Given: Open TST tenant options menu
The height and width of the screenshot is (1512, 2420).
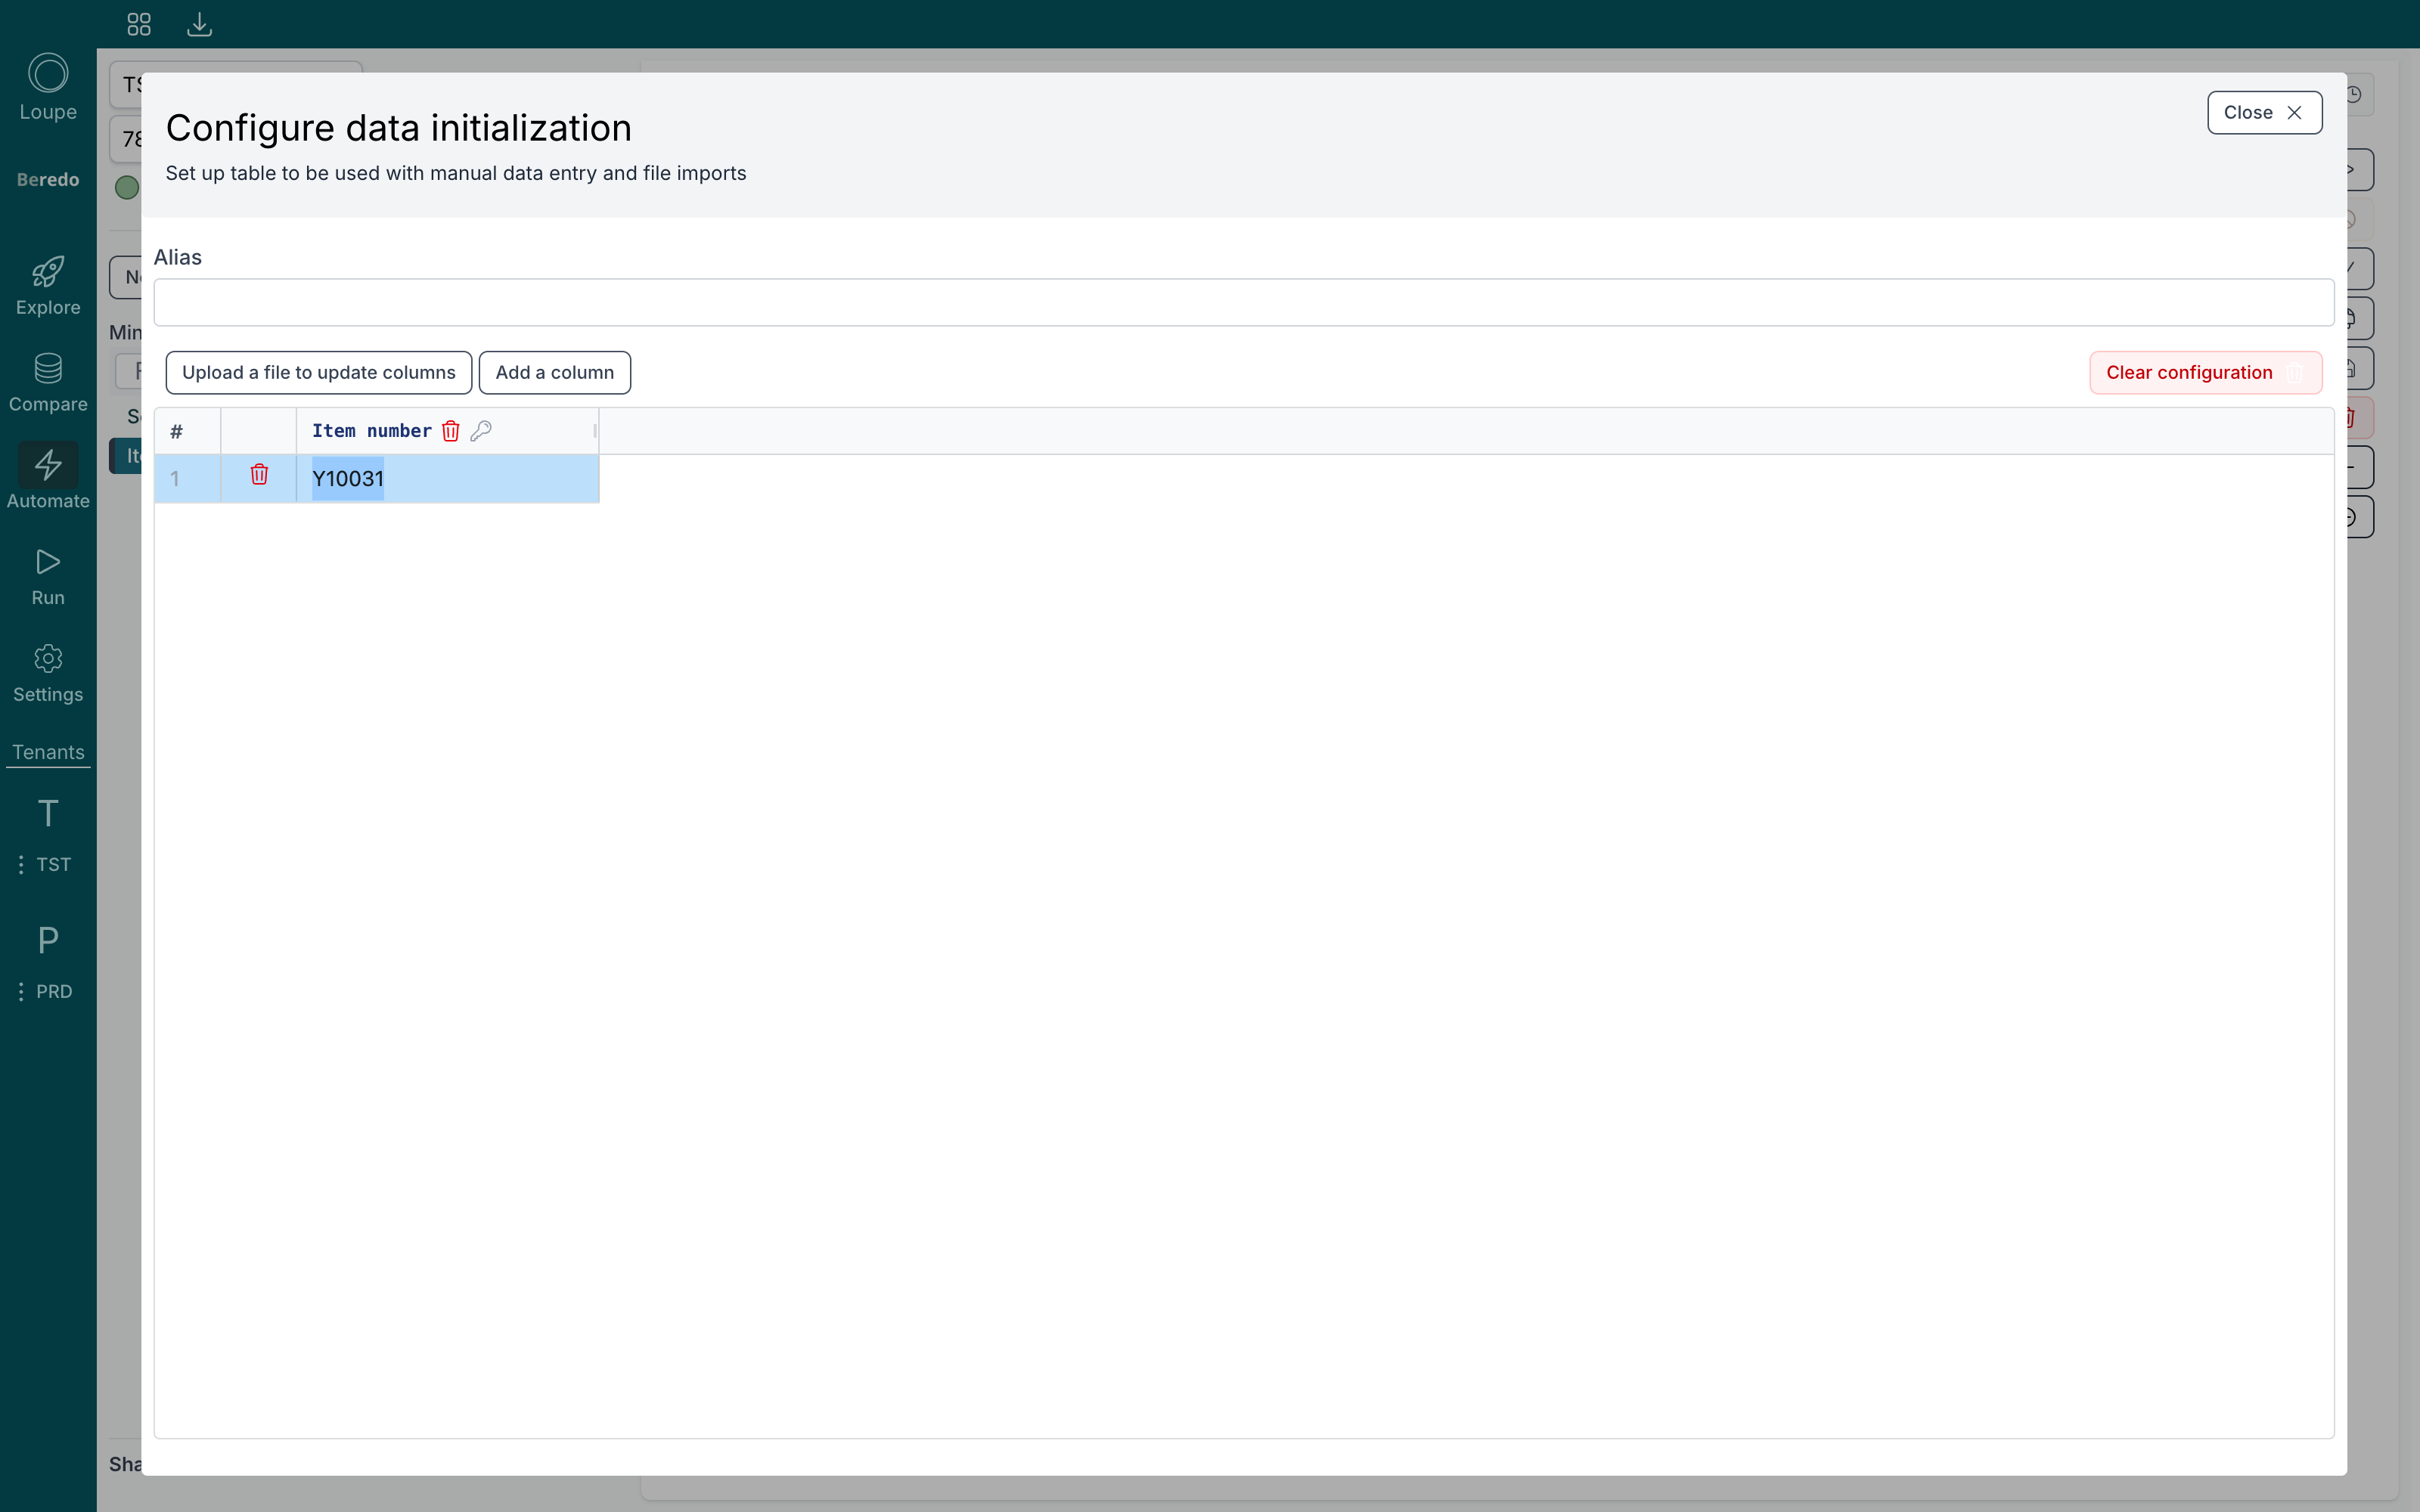Looking at the screenshot, I should point(21,865).
